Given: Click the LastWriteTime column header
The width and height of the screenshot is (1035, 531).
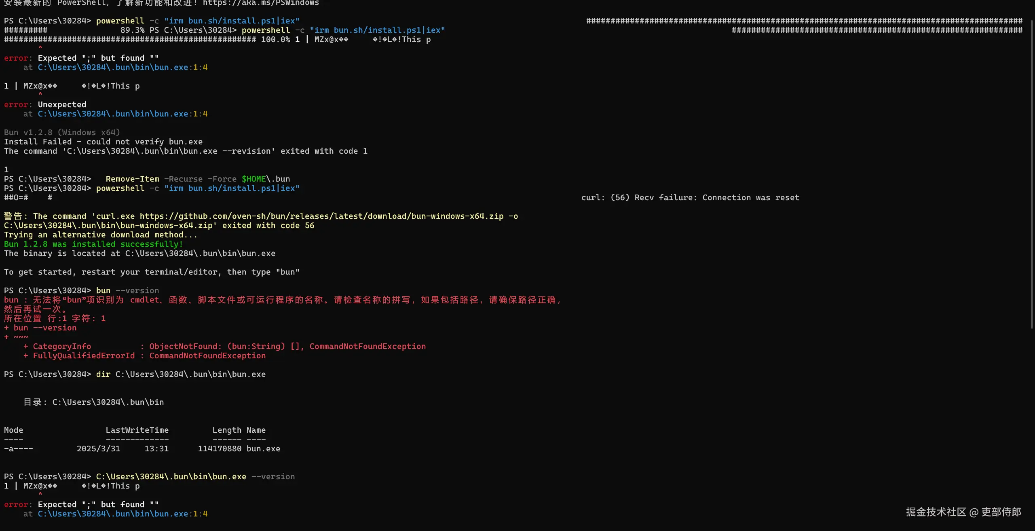Looking at the screenshot, I should [137, 430].
